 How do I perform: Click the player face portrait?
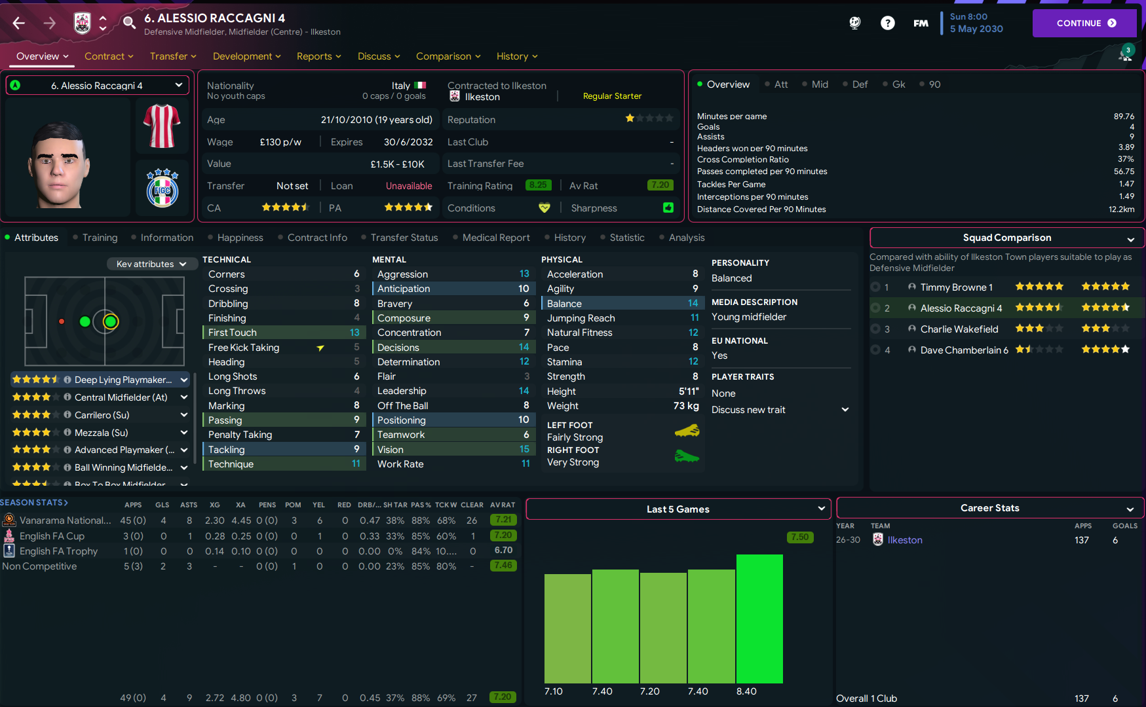(59, 164)
